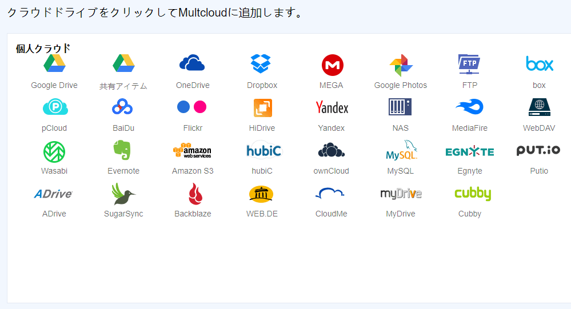This screenshot has width=571, height=309.
Task: Select the PUT.iO logo
Action: [x=538, y=150]
